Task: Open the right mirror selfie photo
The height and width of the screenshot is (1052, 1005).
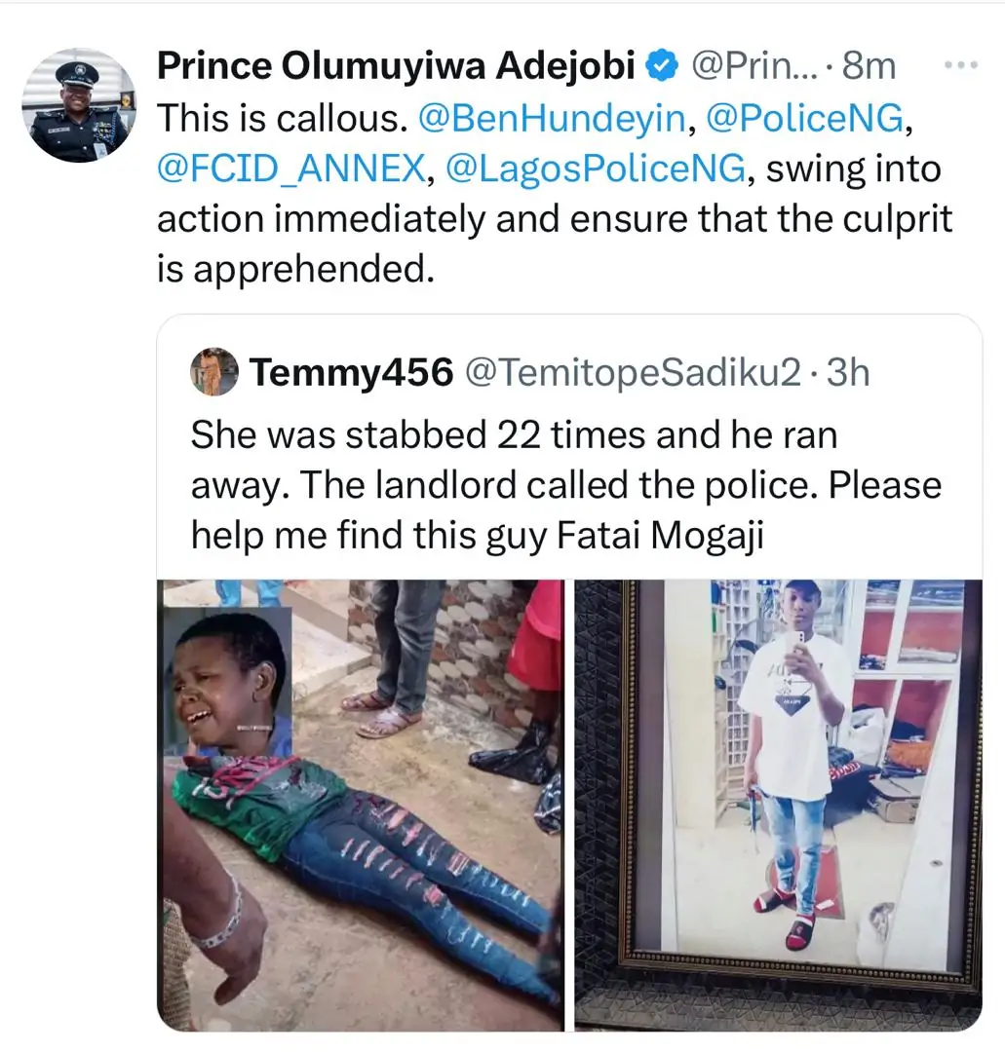Action: tap(778, 805)
